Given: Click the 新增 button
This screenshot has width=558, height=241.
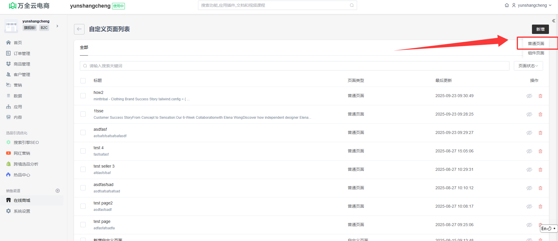Looking at the screenshot, I should click(540, 29).
